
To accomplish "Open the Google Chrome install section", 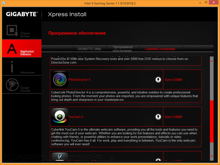I will [x=22, y=85].
